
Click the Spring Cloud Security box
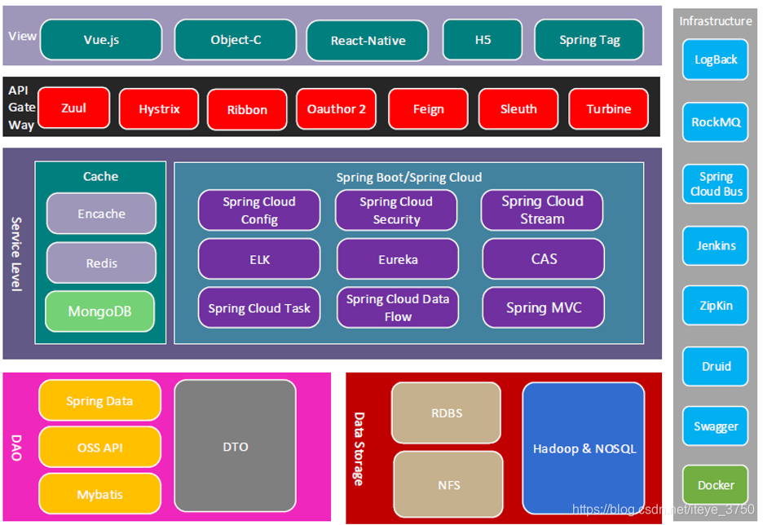pyautogui.click(x=396, y=210)
